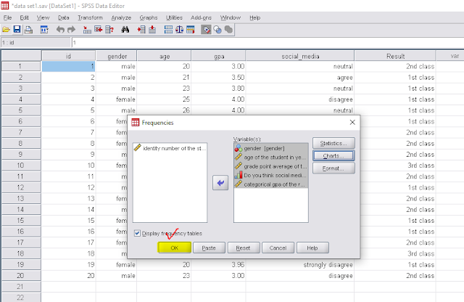Open the File menu
This screenshot has height=302, width=464.
point(7,17)
